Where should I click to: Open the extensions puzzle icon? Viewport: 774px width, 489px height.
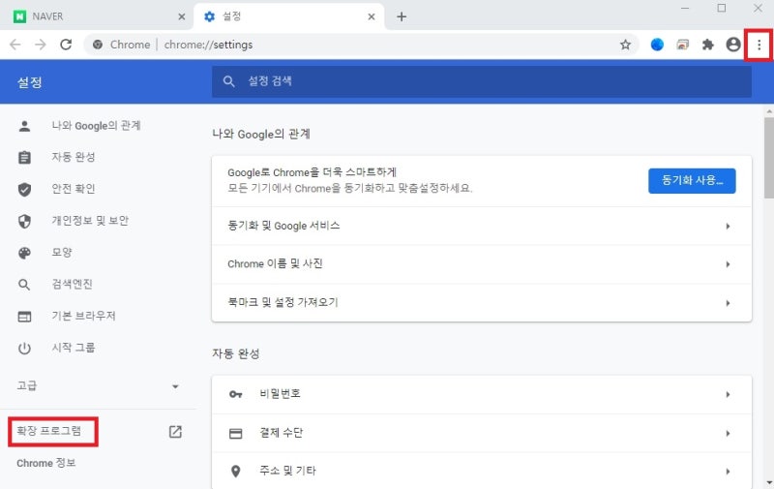pyautogui.click(x=708, y=45)
